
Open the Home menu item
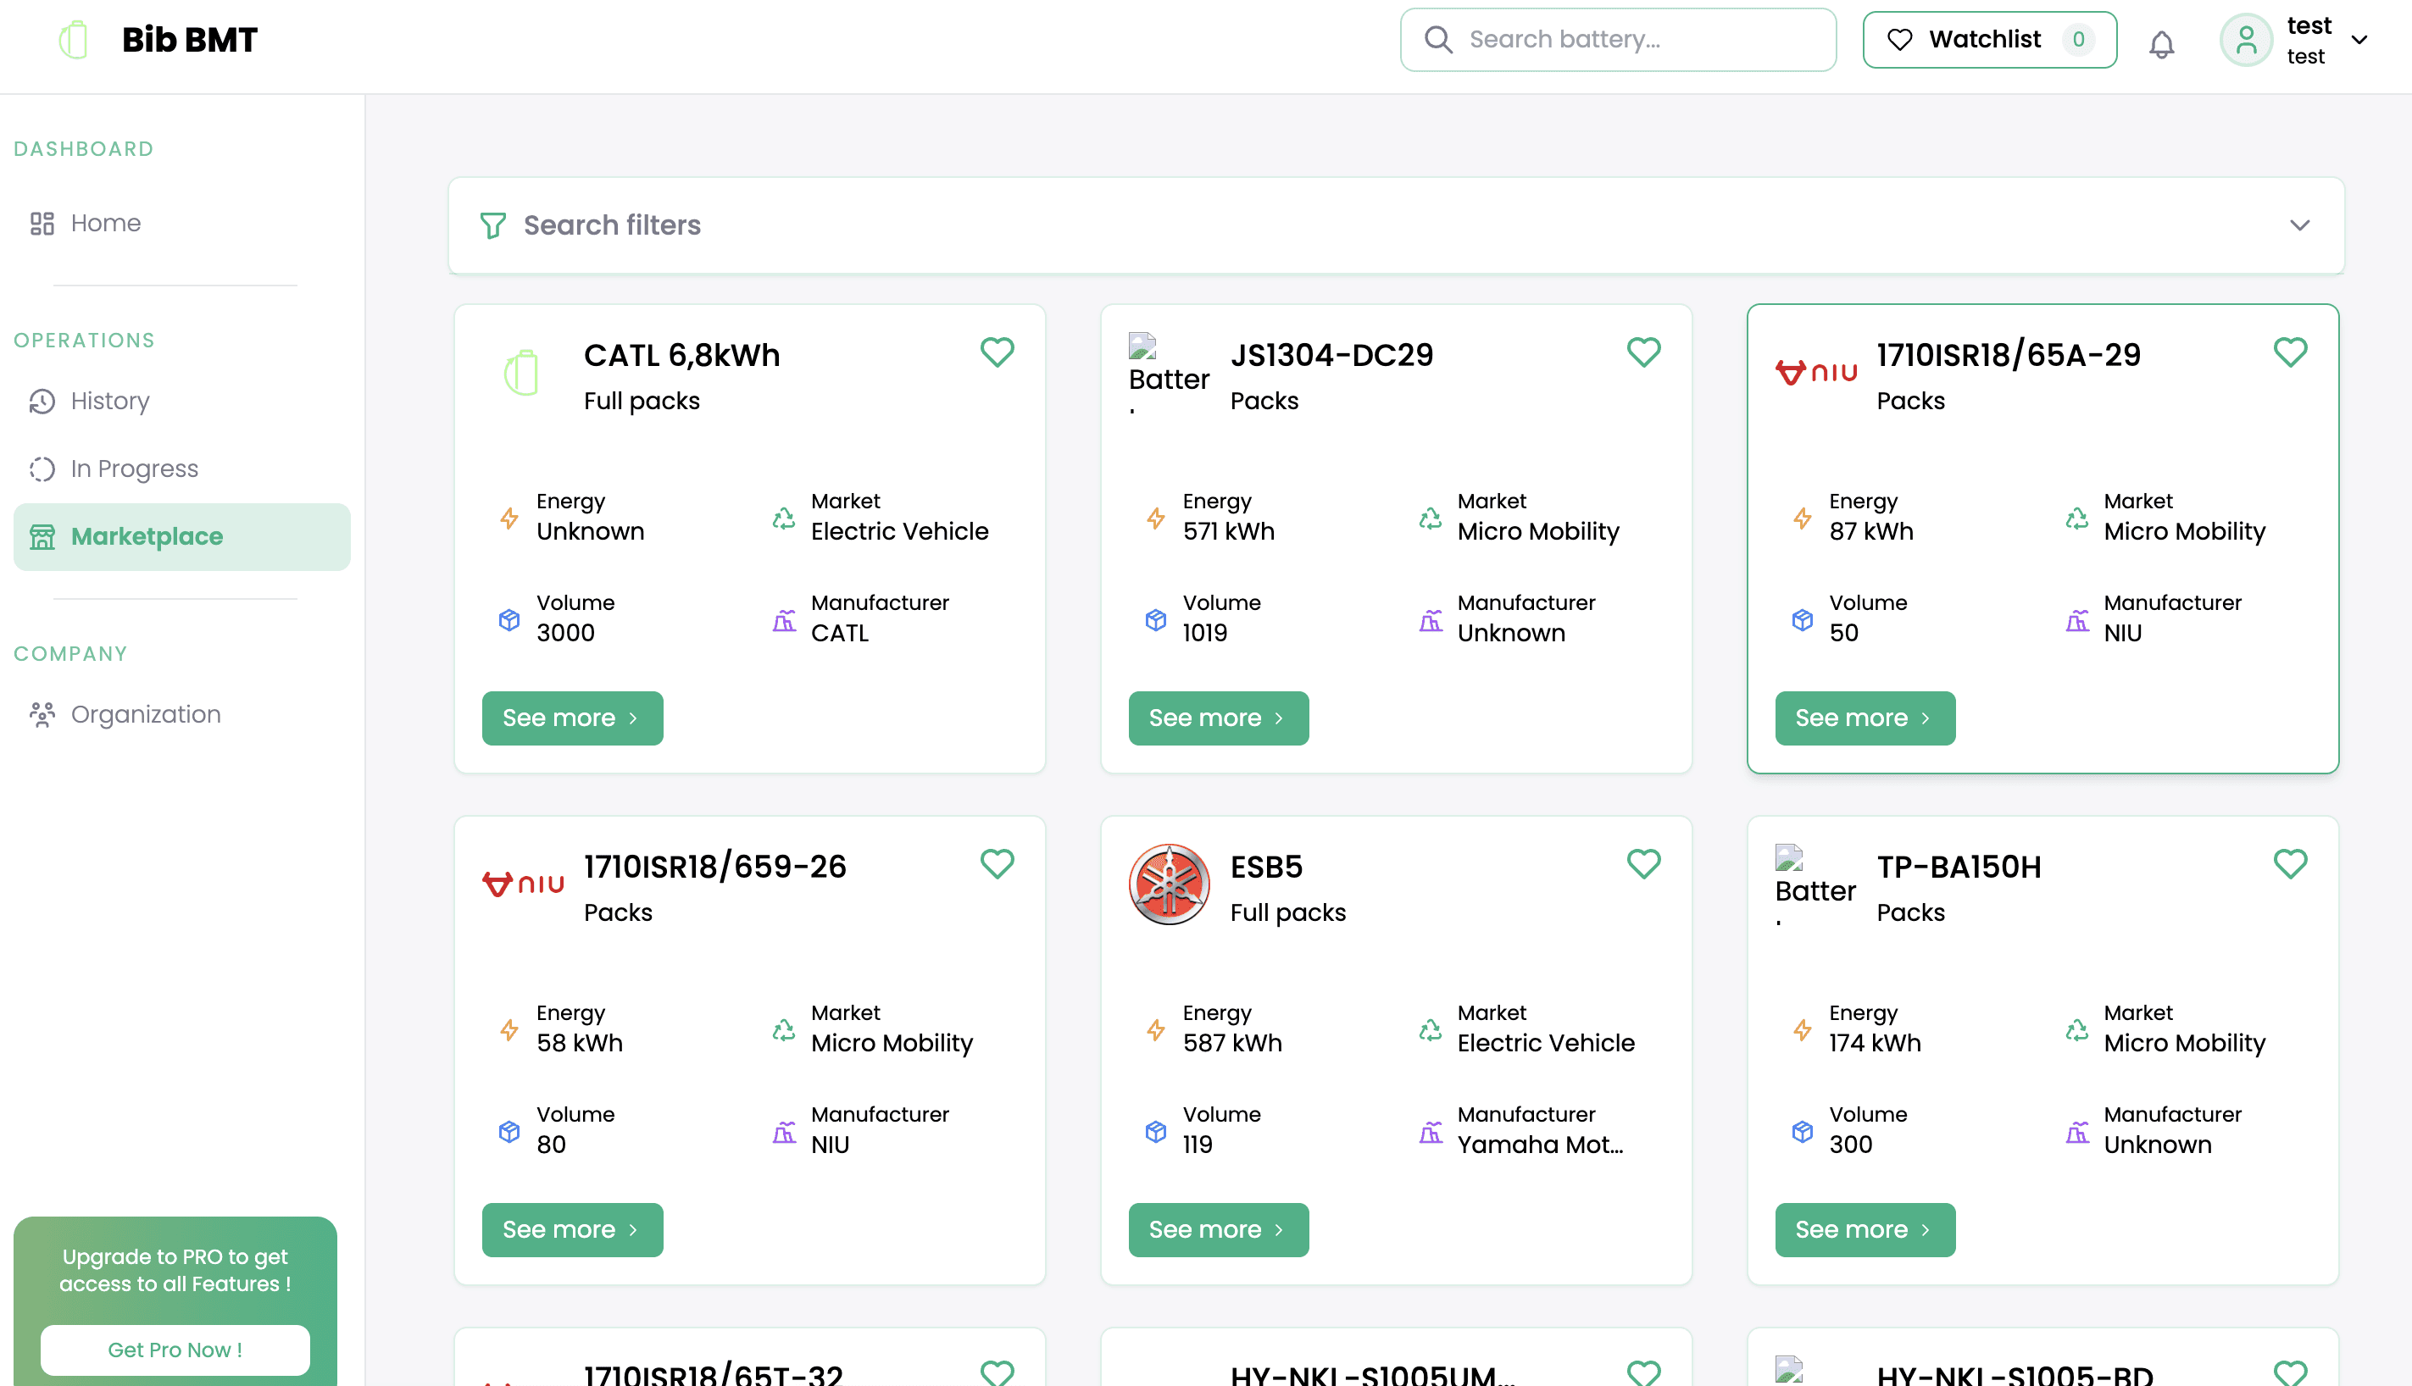(105, 223)
